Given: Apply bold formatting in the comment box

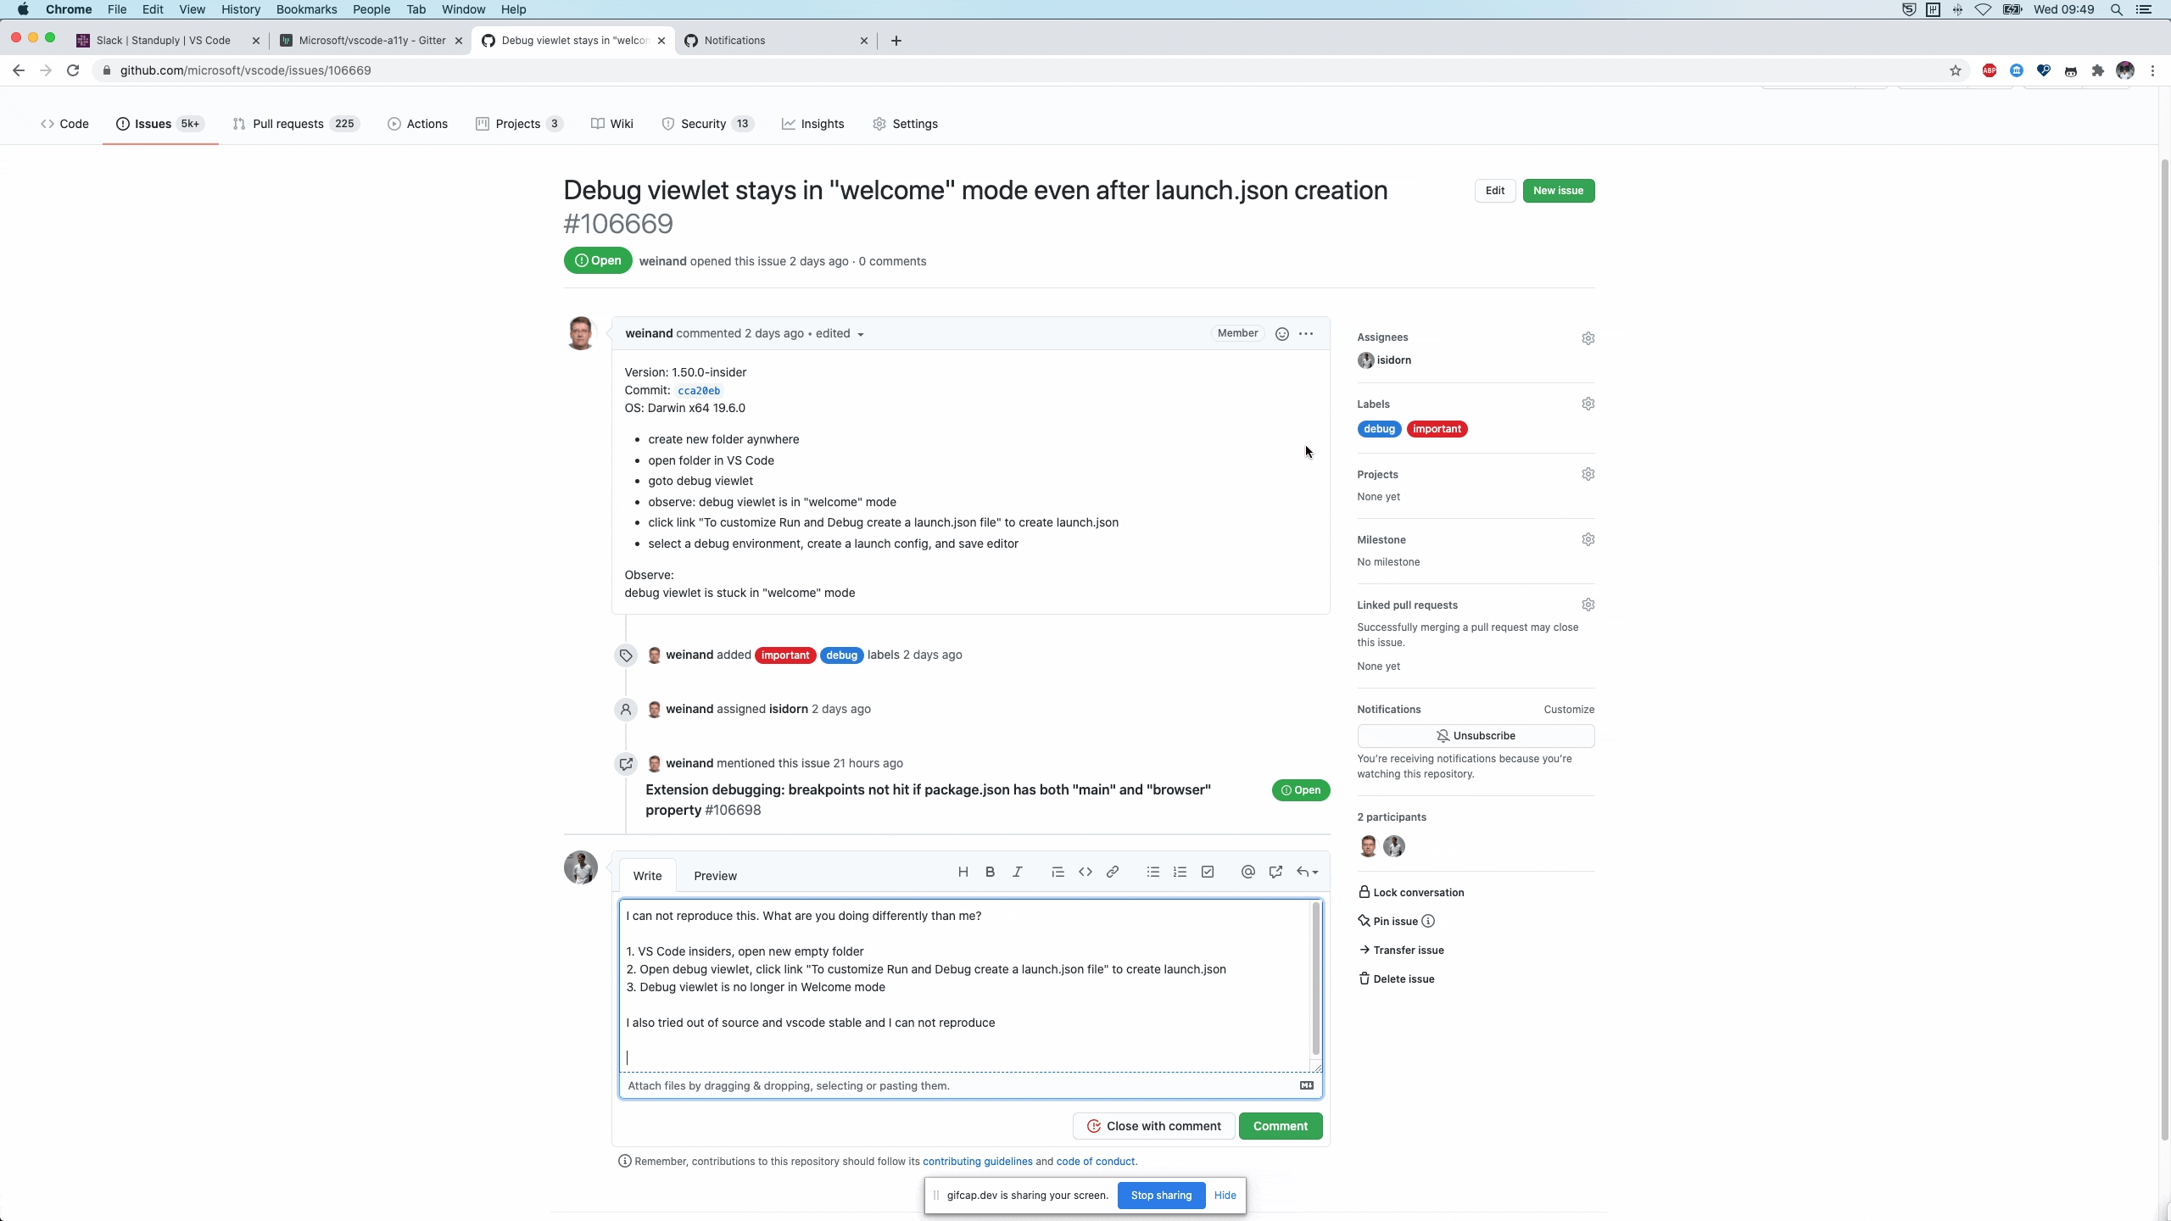Looking at the screenshot, I should click(989, 873).
